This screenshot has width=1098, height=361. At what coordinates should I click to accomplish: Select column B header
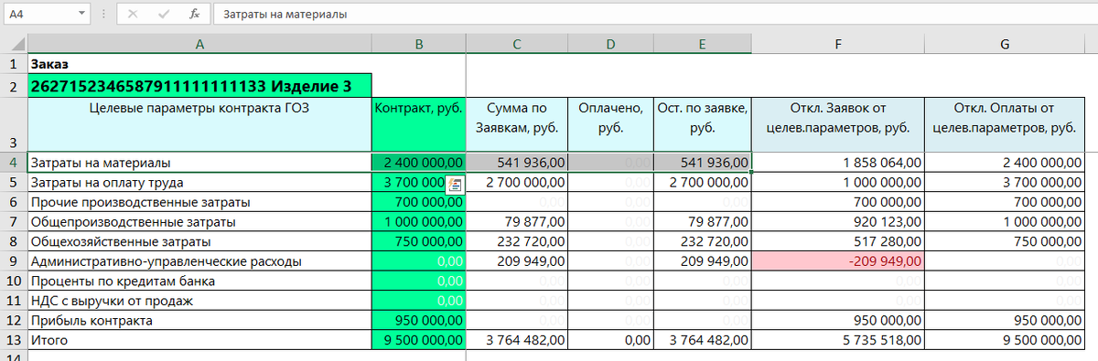click(x=418, y=44)
